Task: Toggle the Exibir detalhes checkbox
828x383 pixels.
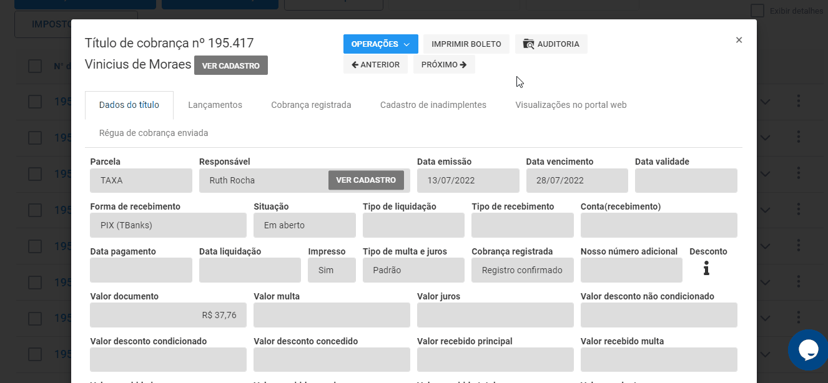Action: pos(757,11)
